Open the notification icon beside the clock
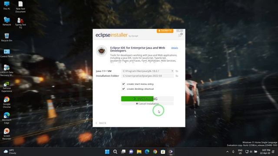Screen dimensions: 278x156 (x=273, y=152)
